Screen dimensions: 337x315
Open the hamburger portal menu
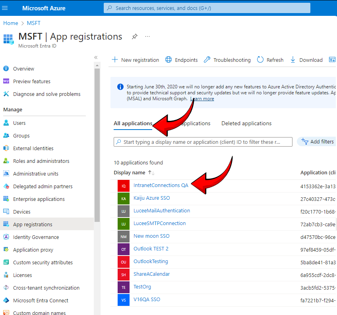point(5,8)
